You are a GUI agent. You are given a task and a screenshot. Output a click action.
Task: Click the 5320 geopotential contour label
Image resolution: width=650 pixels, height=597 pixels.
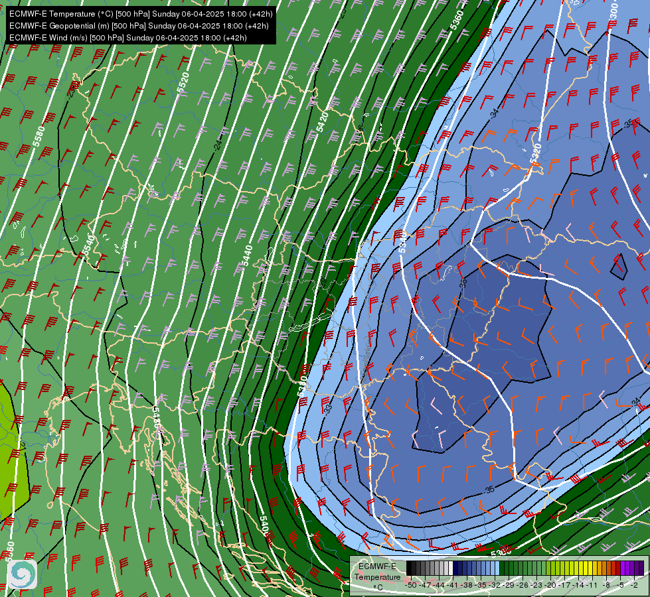coord(535,154)
